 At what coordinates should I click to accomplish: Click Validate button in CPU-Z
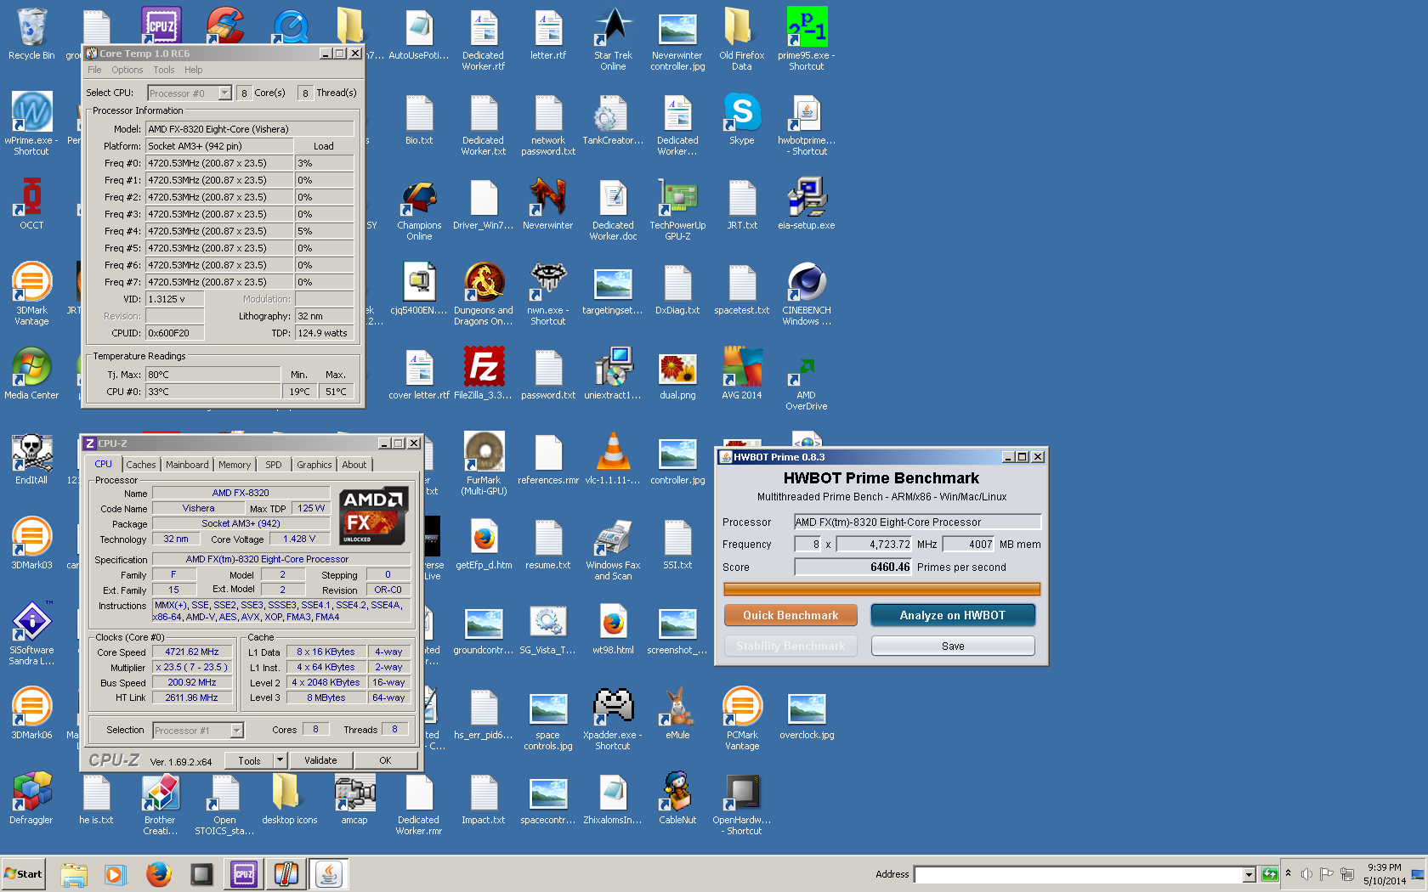tap(320, 760)
